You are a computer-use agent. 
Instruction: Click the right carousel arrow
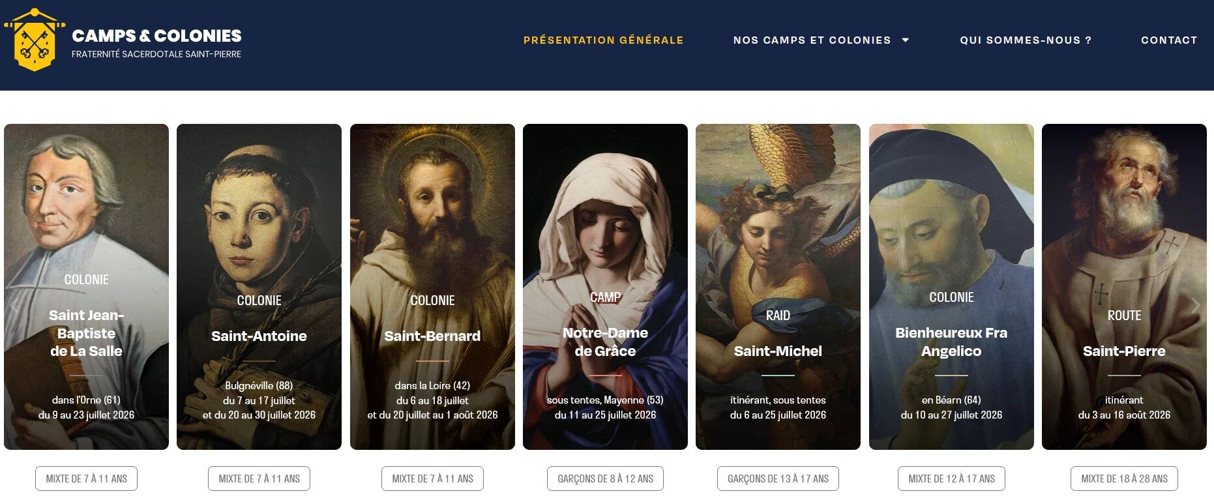pos(1196,306)
